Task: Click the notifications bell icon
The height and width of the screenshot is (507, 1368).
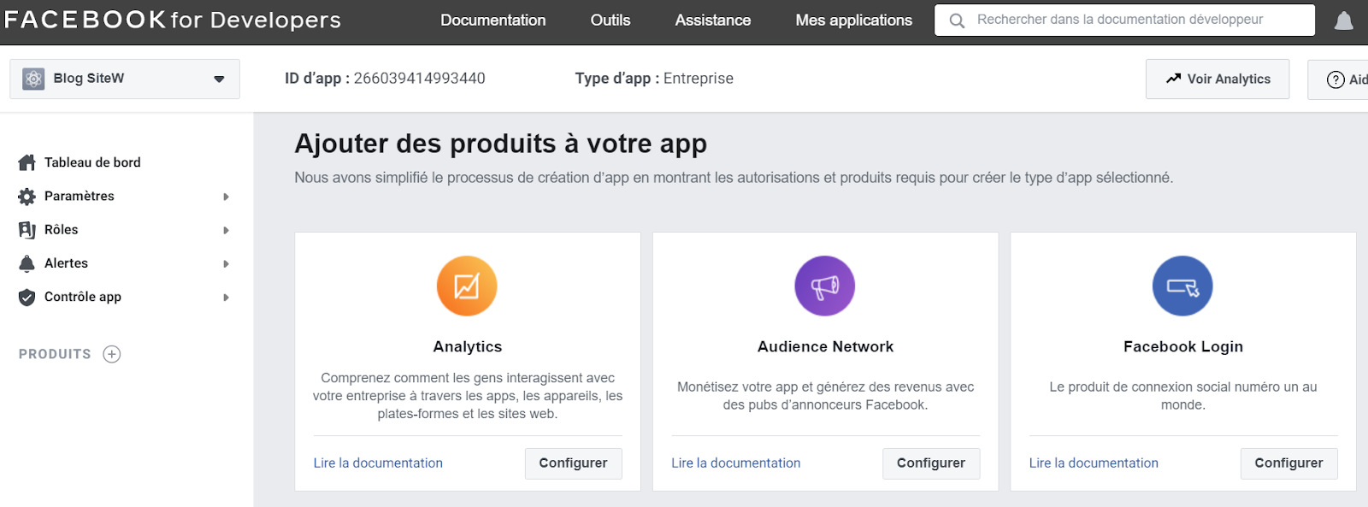Action: (1344, 21)
